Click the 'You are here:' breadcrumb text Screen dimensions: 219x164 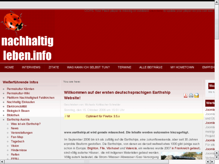tap(72, 82)
